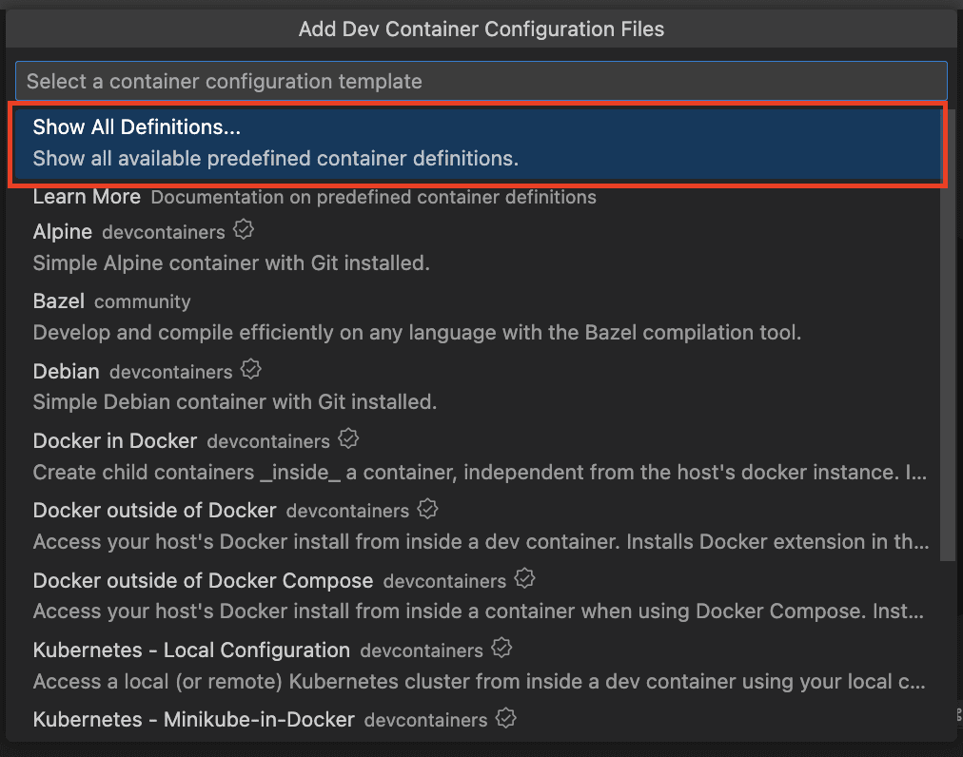963x757 pixels.
Task: Click verified badge beside Docker in Docker
Action: point(348,439)
